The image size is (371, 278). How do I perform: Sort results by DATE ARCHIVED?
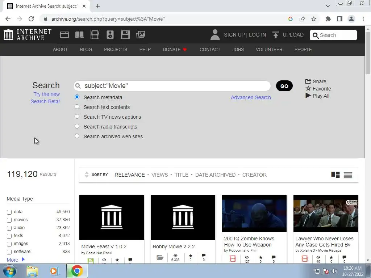215,175
